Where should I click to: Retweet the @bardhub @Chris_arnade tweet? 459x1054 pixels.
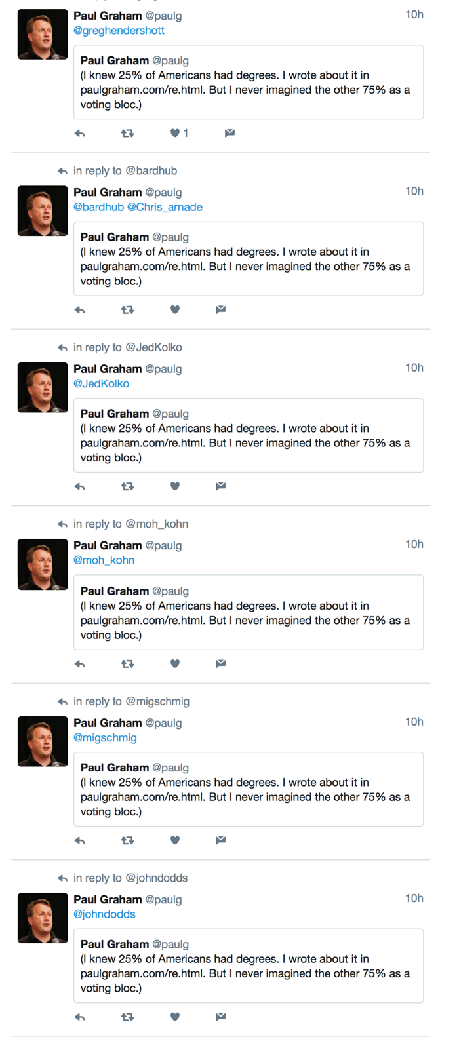point(128,310)
